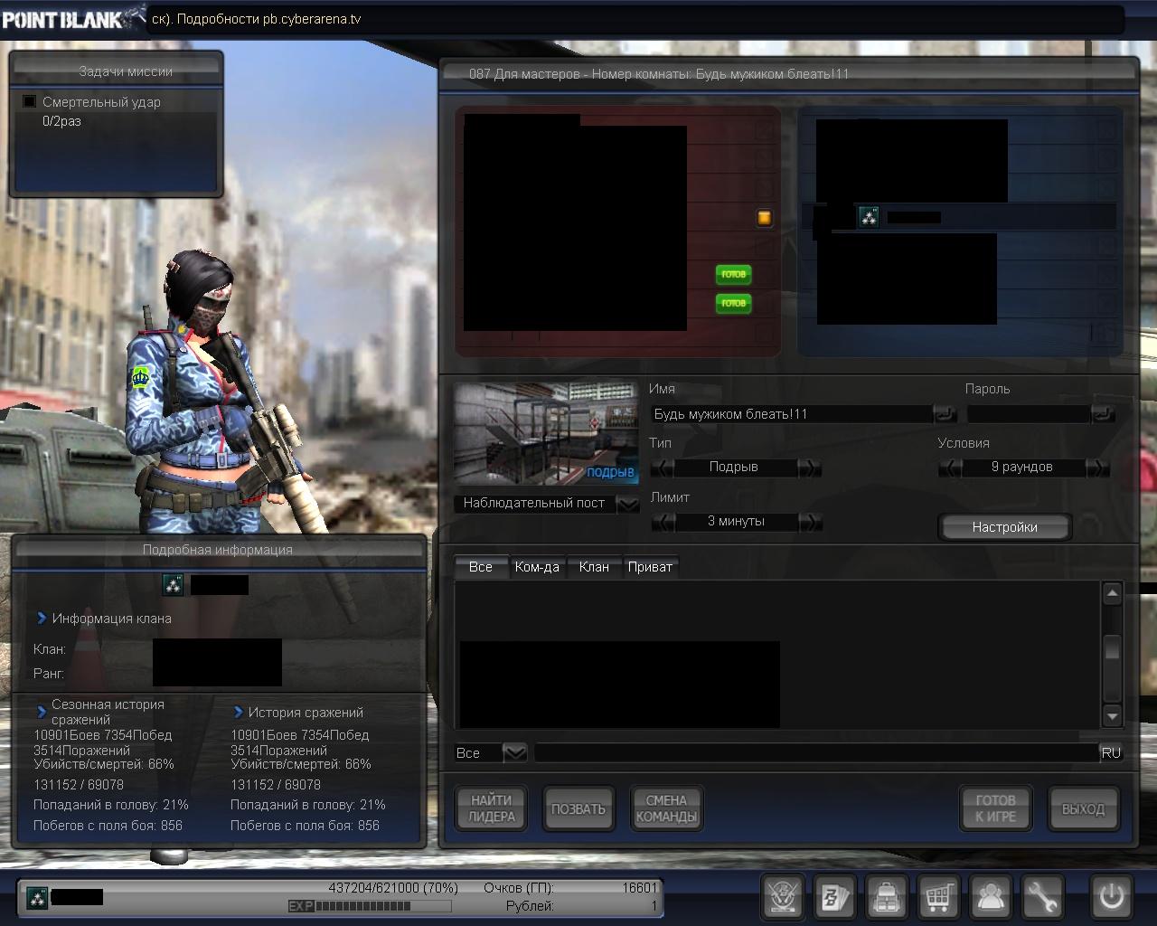This screenshot has width=1157, height=926.
Task: Click the next arrow for 3 минуты limit
Action: click(810, 522)
